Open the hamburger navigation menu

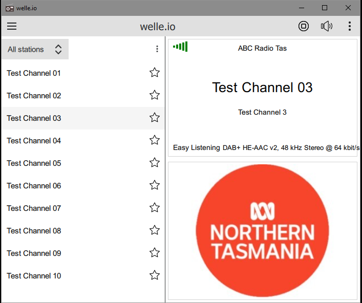point(12,26)
